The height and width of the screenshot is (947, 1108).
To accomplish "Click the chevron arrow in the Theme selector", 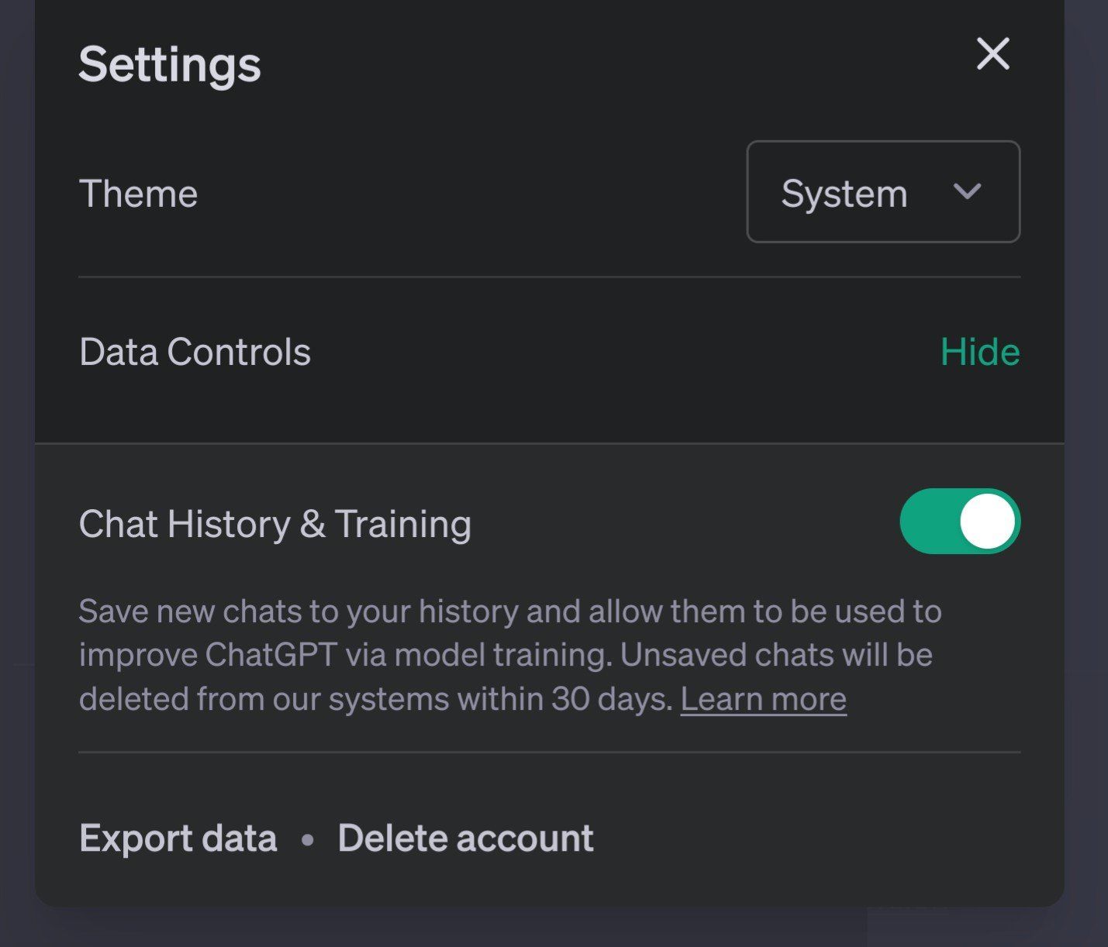I will [x=968, y=191].
